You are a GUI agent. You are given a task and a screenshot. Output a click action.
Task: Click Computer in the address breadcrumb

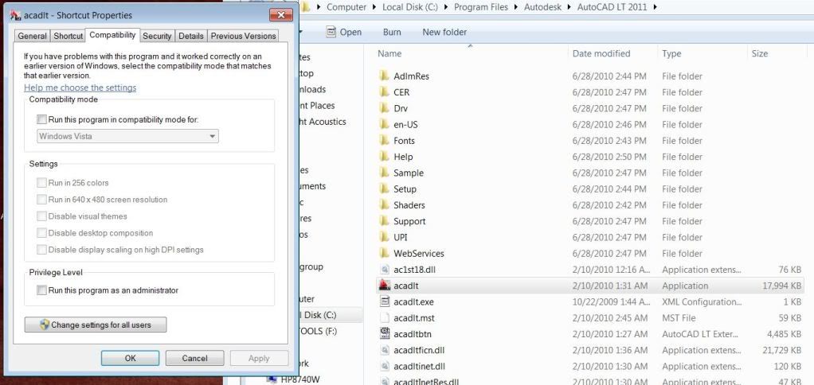pyautogui.click(x=346, y=7)
